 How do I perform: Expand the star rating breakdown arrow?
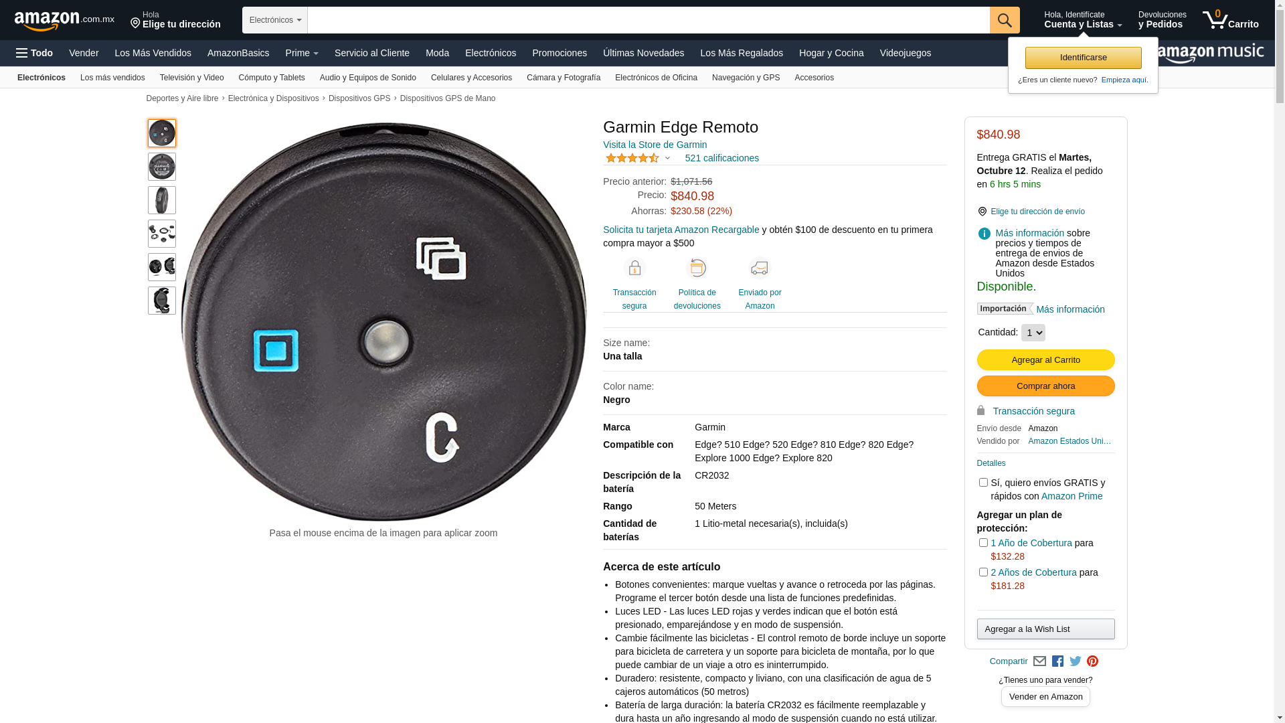click(x=667, y=159)
